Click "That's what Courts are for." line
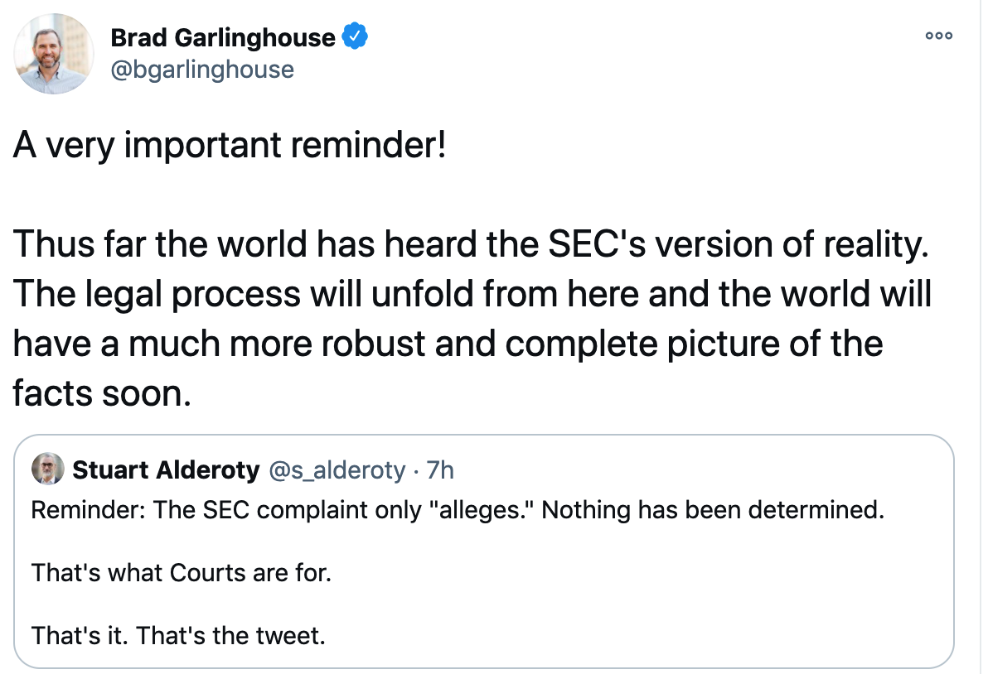The height and width of the screenshot is (674, 988). [x=181, y=572]
